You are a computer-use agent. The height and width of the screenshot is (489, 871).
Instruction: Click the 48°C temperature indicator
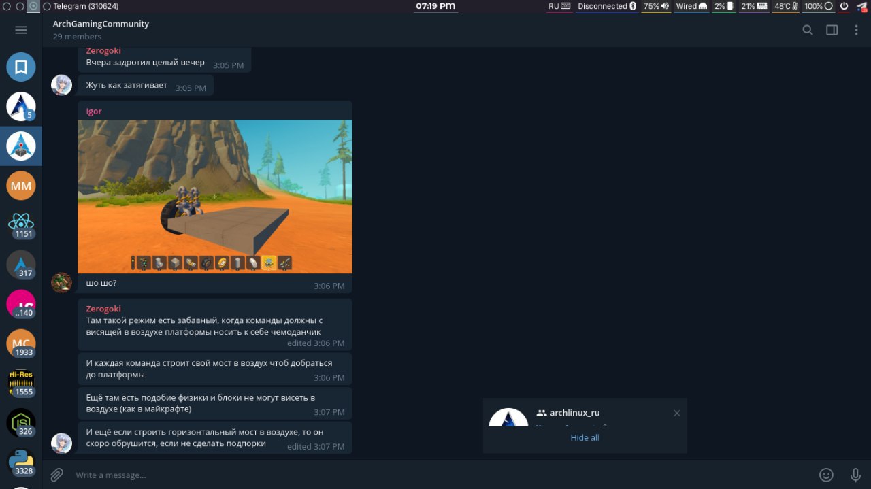787,6
